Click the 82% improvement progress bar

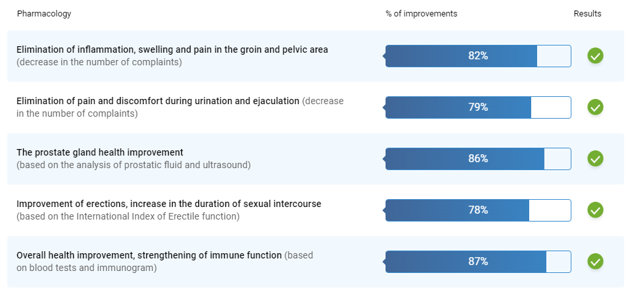478,56
